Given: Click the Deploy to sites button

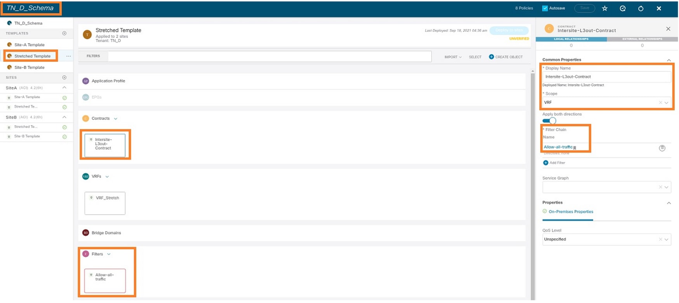Looking at the screenshot, I should 509,30.
